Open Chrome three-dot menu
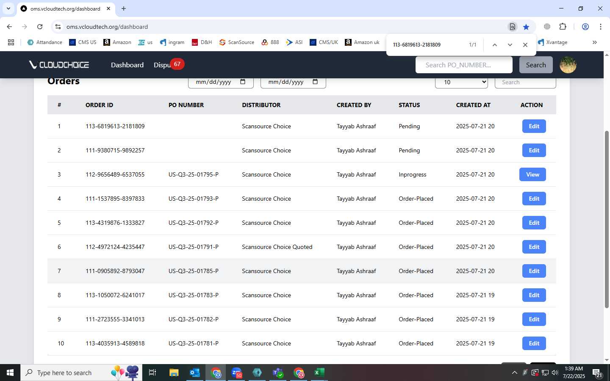 601,27
